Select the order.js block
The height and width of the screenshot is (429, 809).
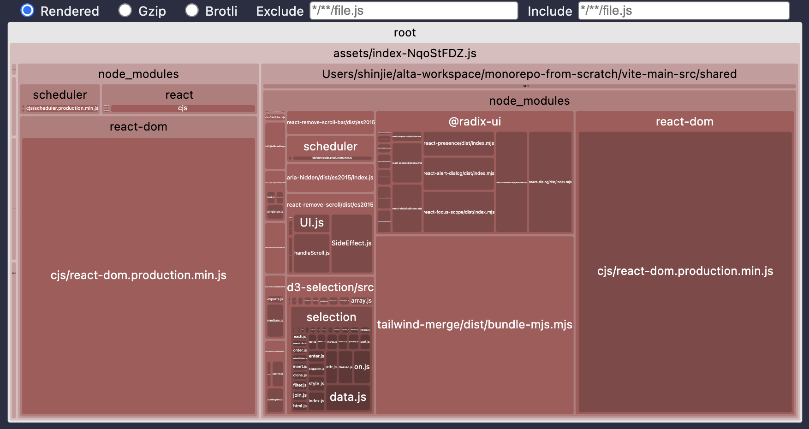coord(300,351)
